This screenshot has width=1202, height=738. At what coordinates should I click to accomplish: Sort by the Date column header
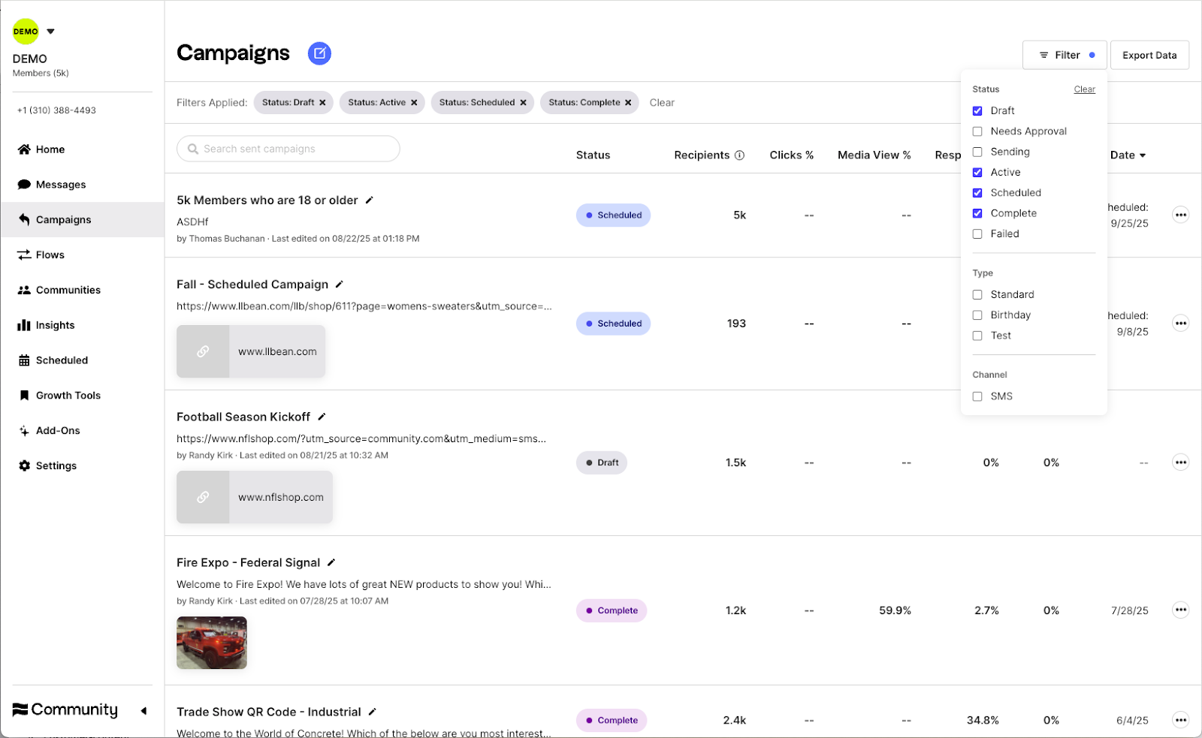[x=1128, y=155]
